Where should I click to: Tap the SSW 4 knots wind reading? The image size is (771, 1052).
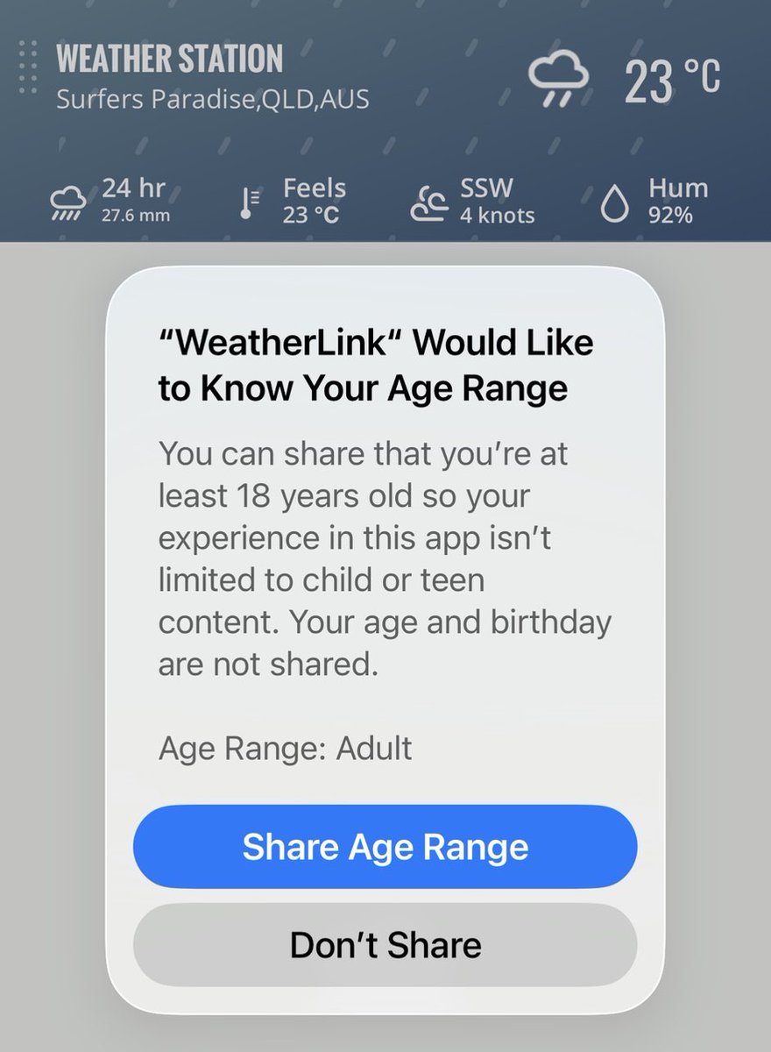(x=497, y=202)
